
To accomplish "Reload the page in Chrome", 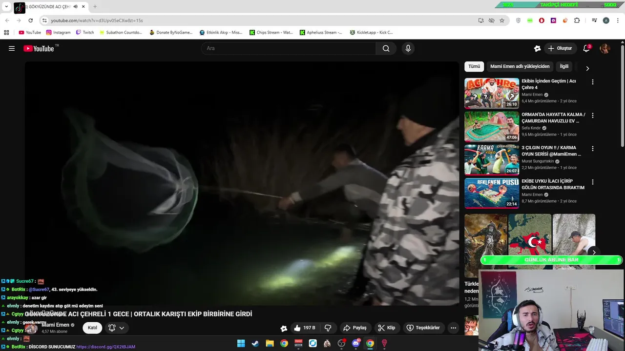I will pyautogui.click(x=30, y=20).
